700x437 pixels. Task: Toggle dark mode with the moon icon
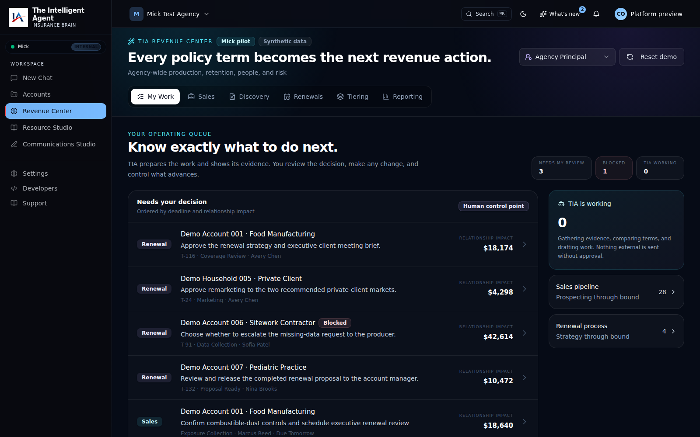(523, 14)
